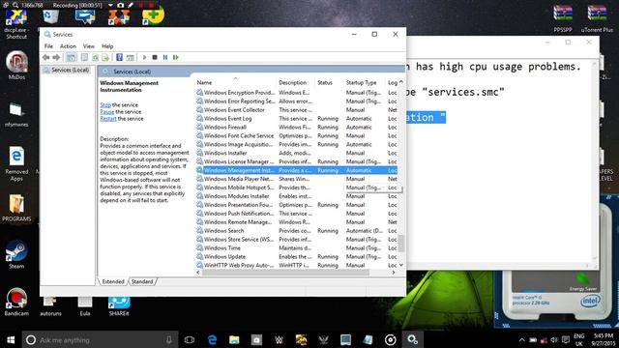The width and height of the screenshot is (619, 348).
Task: Select the Windows Event Log service
Action: click(x=297, y=118)
